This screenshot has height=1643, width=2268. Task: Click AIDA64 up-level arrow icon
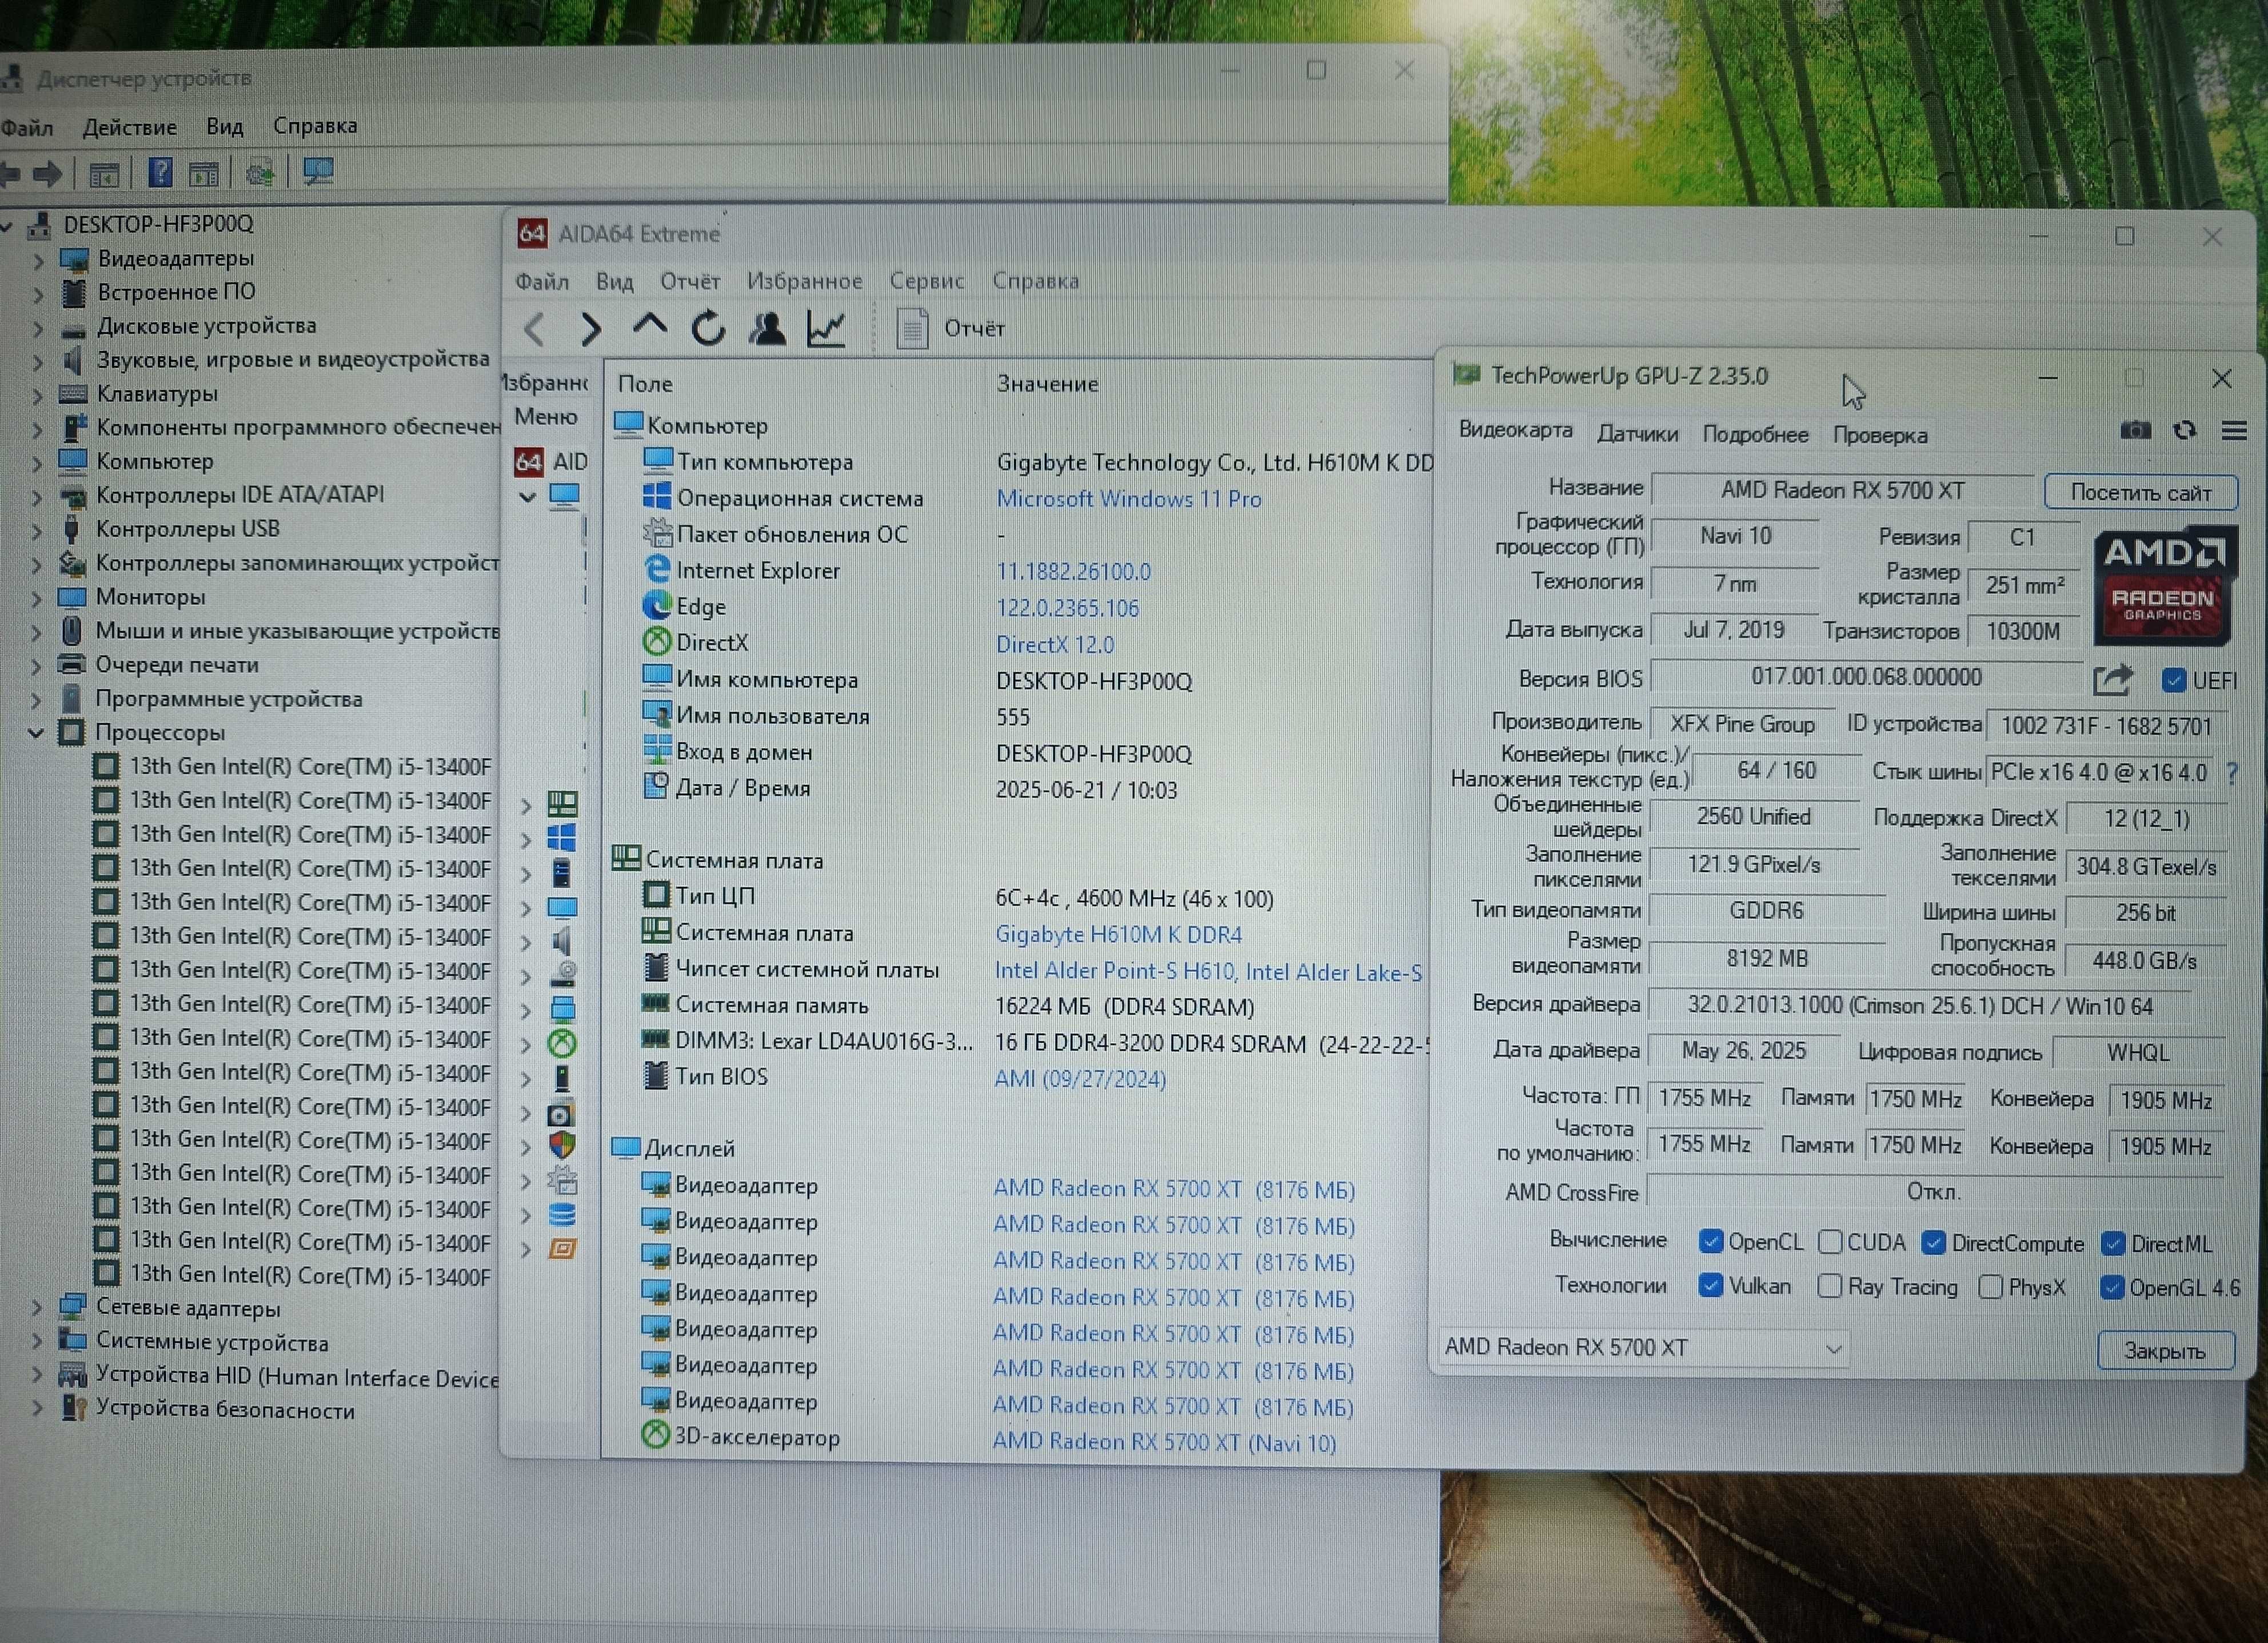pos(650,325)
